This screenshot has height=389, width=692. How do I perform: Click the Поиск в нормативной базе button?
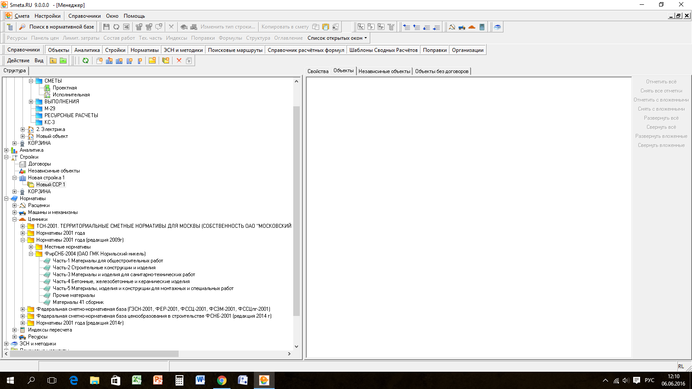pos(61,27)
